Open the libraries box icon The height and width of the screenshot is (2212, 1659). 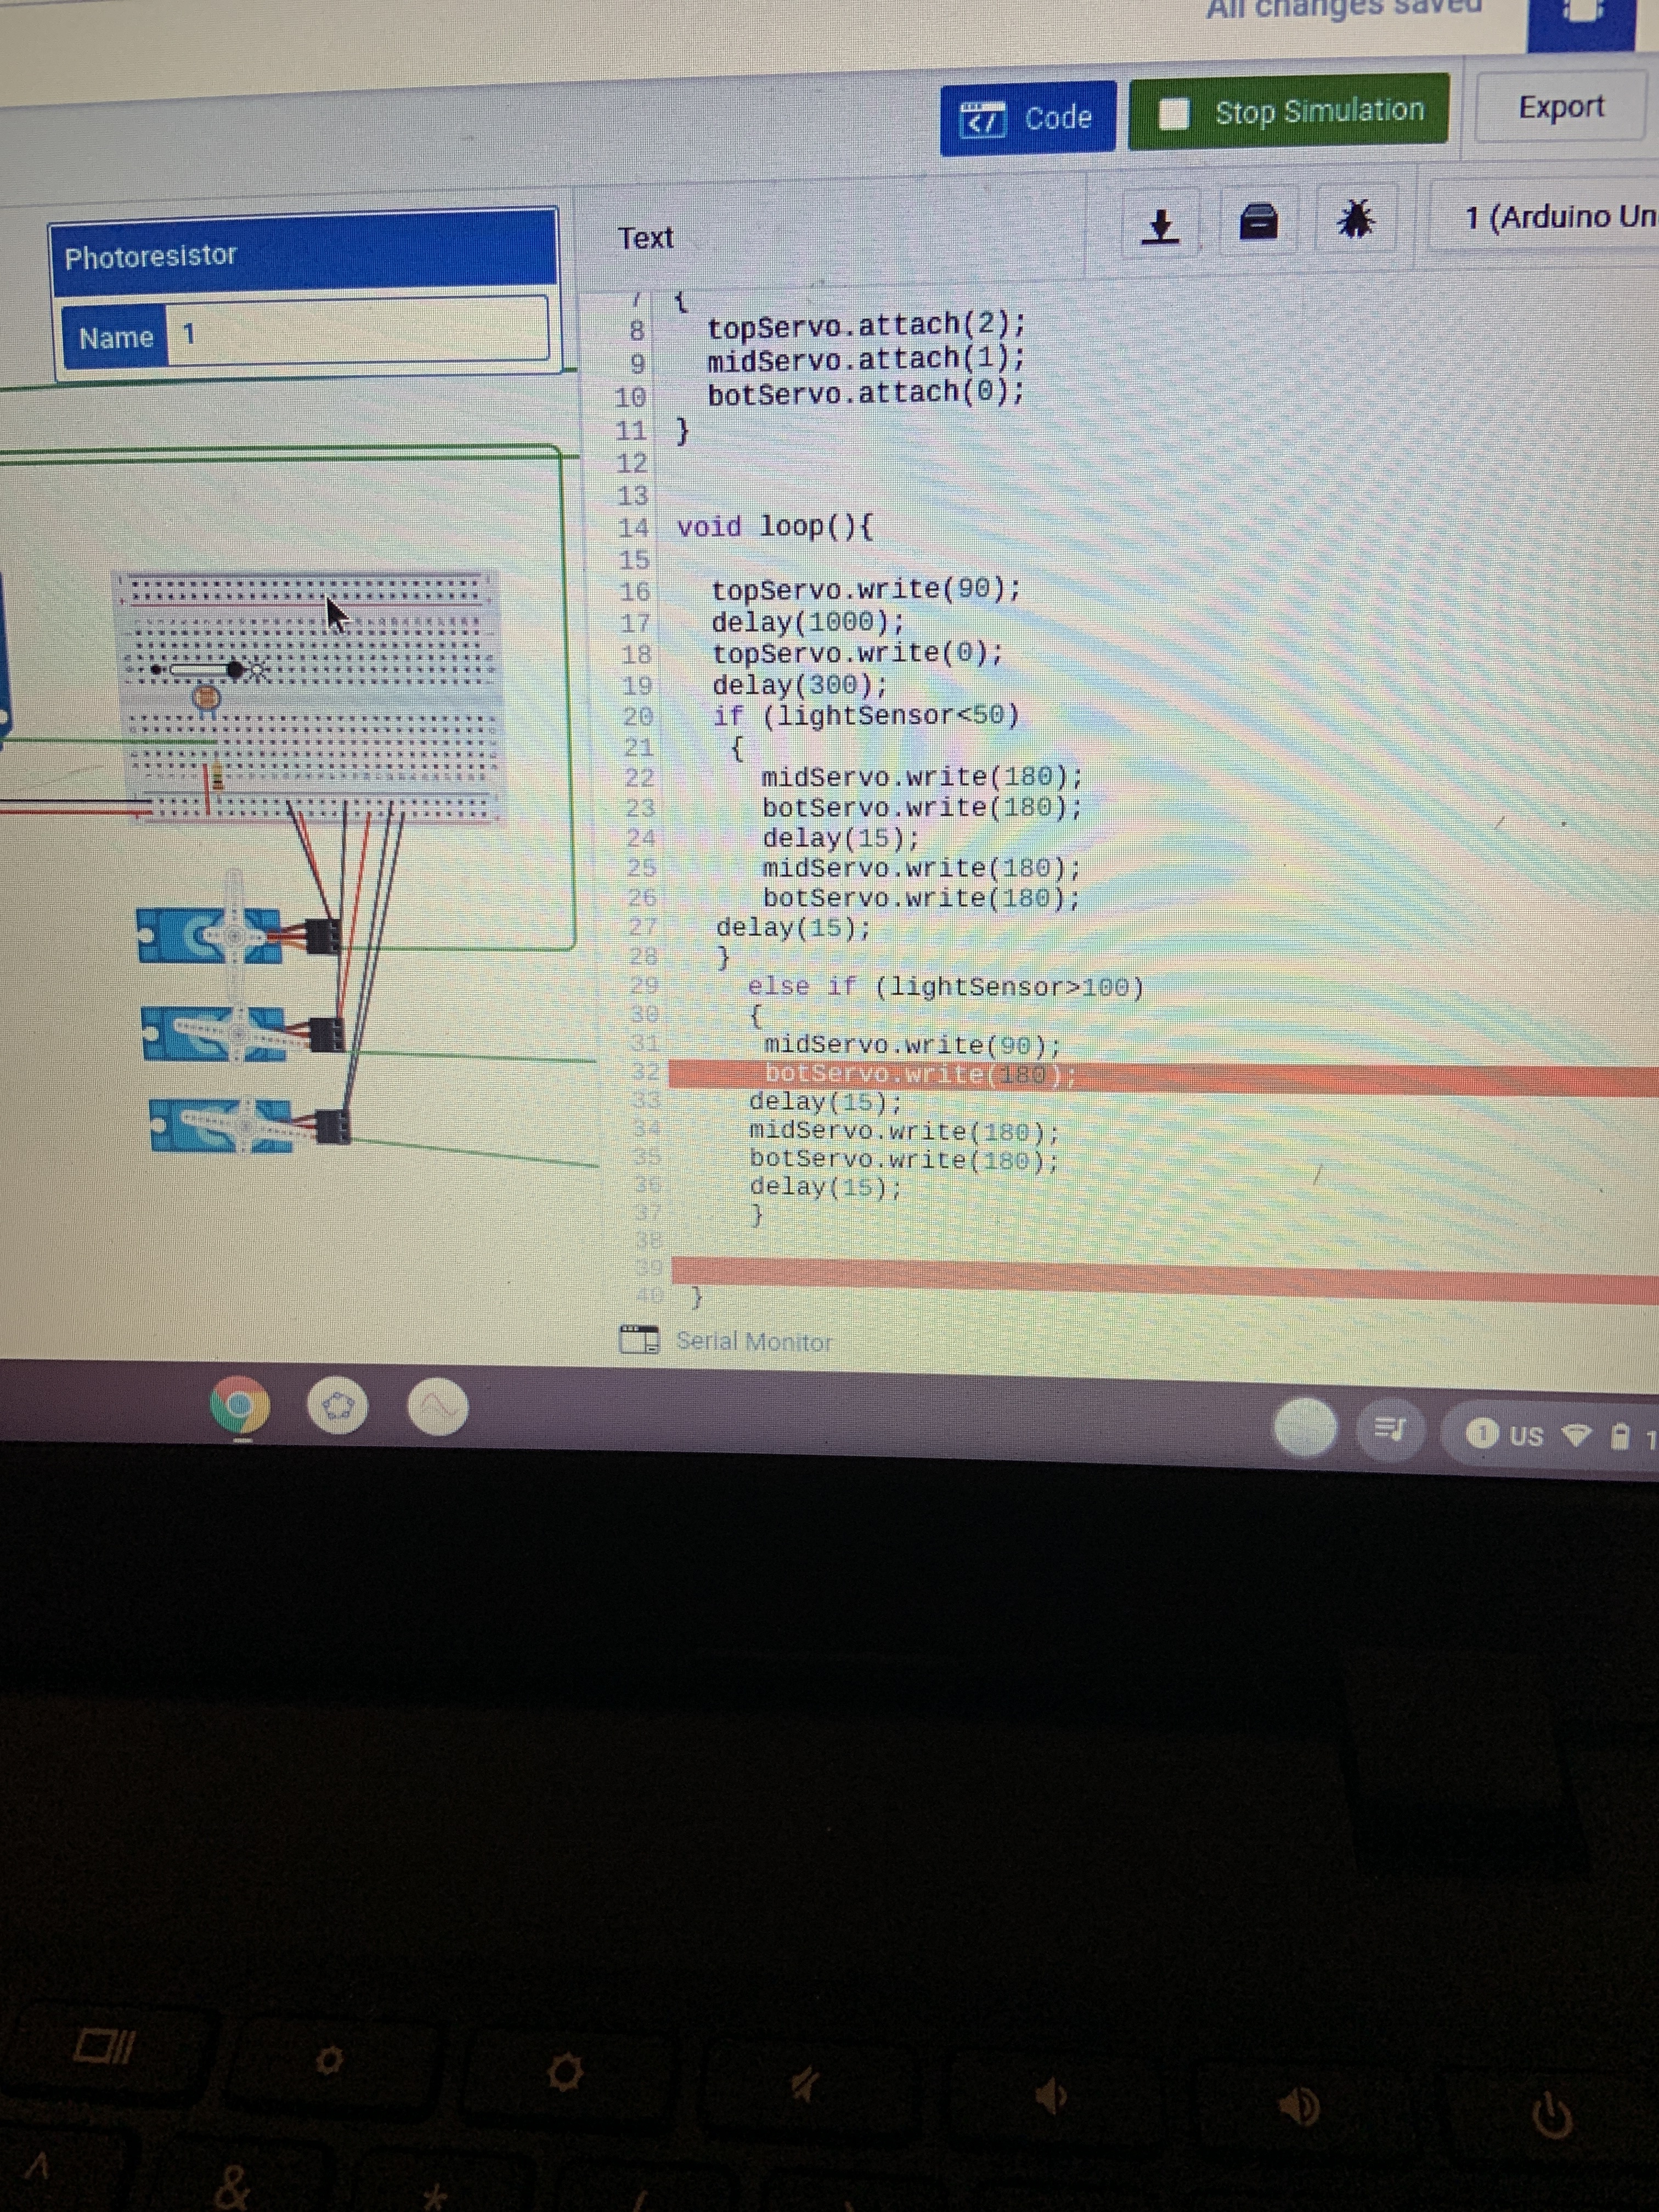(x=1258, y=221)
